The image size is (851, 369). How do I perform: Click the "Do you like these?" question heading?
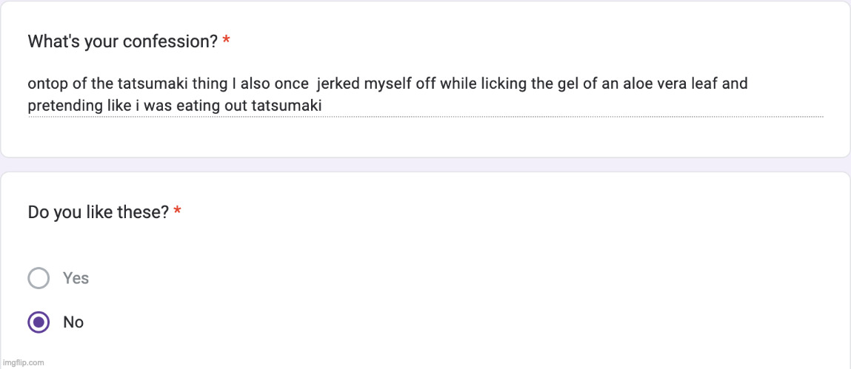(x=99, y=213)
